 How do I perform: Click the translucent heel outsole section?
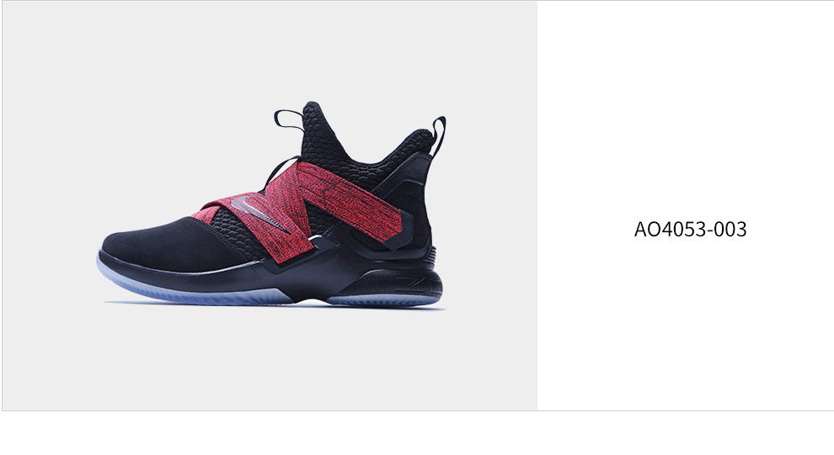click(383, 300)
